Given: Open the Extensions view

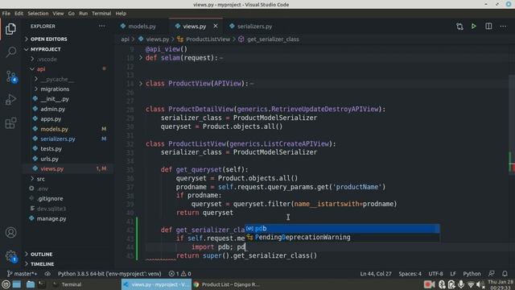Looking at the screenshot, I should [10, 123].
